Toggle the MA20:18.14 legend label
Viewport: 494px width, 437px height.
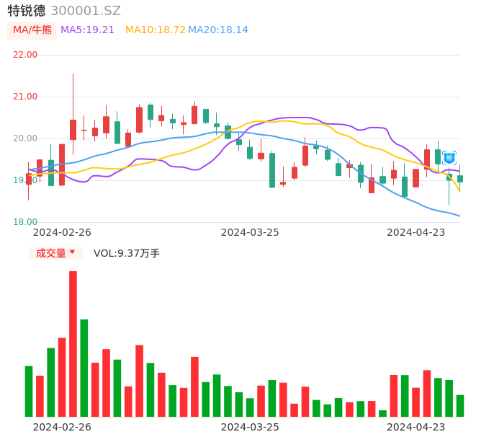217,30
